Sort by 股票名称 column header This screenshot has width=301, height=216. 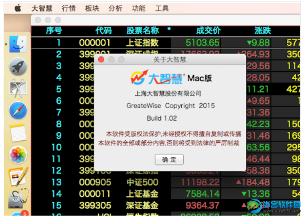(x=143, y=31)
